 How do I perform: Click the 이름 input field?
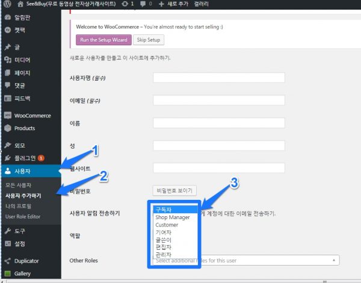pyautogui.click(x=219, y=123)
